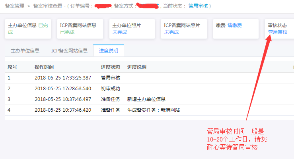Image resolution: width=294 pixels, height=159 pixels.
Task: Switch to the ICP备案网站信息 tab
Action: [69, 51]
